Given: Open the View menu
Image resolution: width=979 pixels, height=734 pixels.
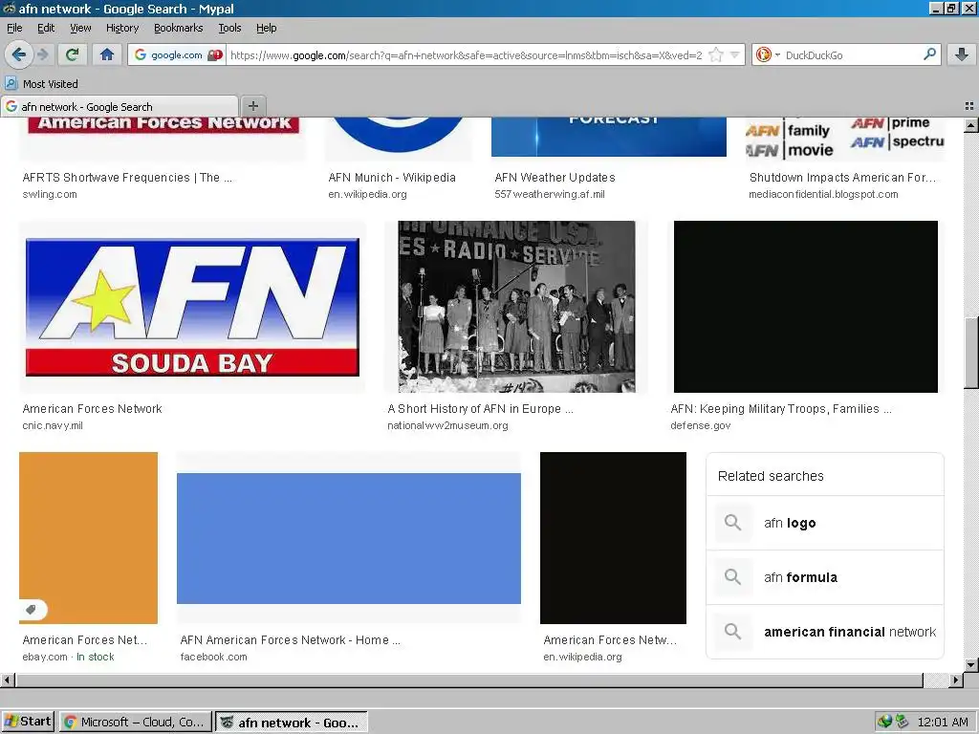Looking at the screenshot, I should pyautogui.click(x=80, y=28).
